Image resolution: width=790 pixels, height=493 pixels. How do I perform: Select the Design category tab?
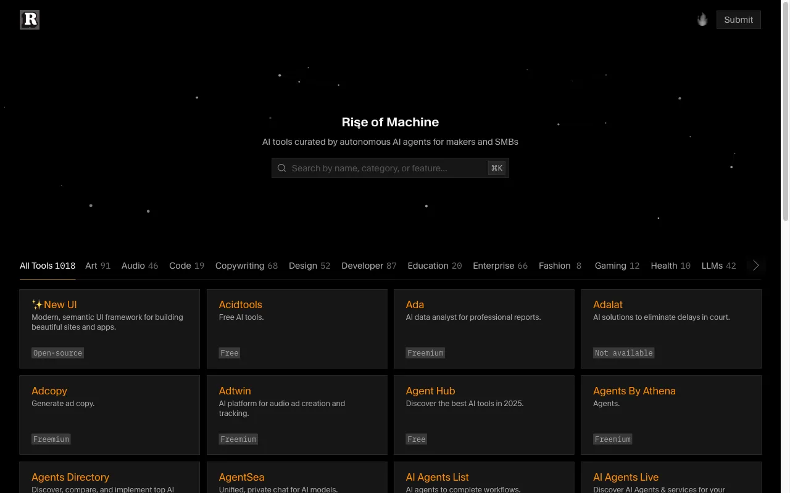pos(309,266)
